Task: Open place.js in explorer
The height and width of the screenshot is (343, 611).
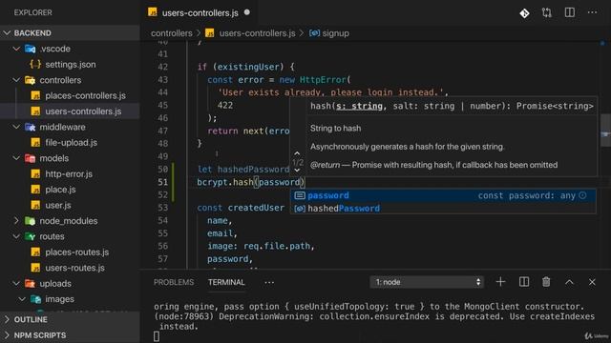Action: (x=60, y=190)
